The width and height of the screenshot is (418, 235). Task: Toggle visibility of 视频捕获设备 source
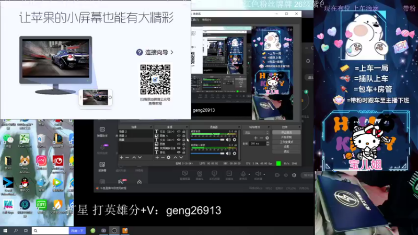coord(179,148)
